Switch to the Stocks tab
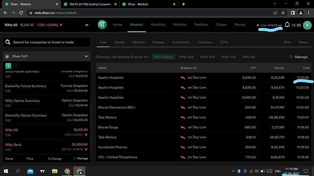This screenshot has height=176, width=314. (x=119, y=42)
